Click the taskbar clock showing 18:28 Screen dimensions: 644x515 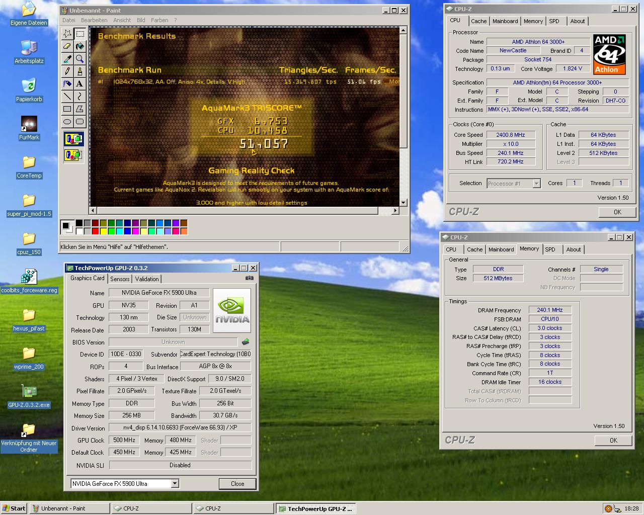[631, 508]
